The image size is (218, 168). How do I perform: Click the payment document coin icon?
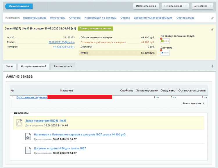click(28, 137)
